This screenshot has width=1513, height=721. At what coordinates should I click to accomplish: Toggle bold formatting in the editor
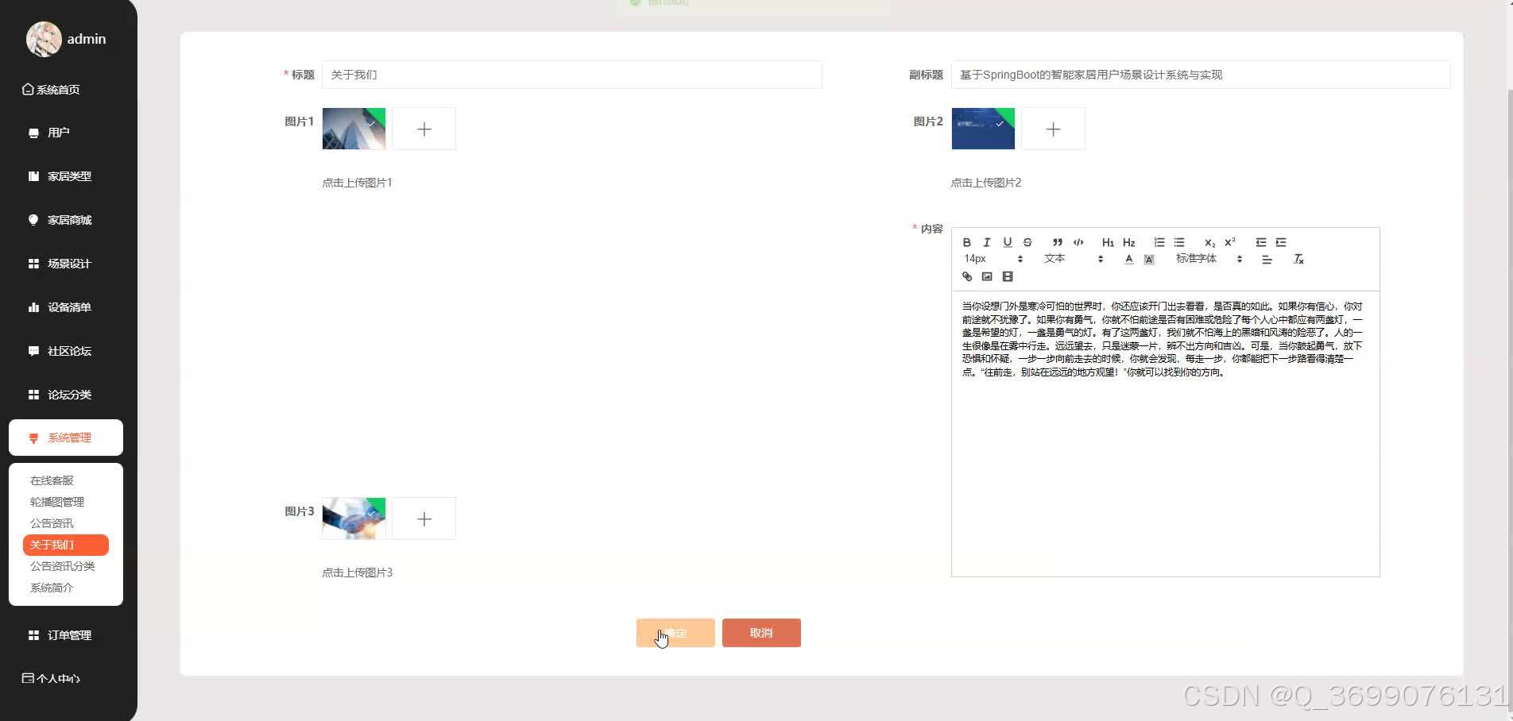coord(966,242)
